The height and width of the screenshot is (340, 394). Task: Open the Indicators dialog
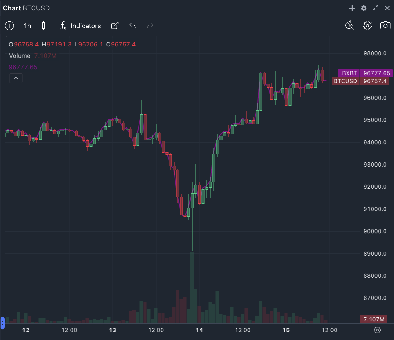point(80,26)
